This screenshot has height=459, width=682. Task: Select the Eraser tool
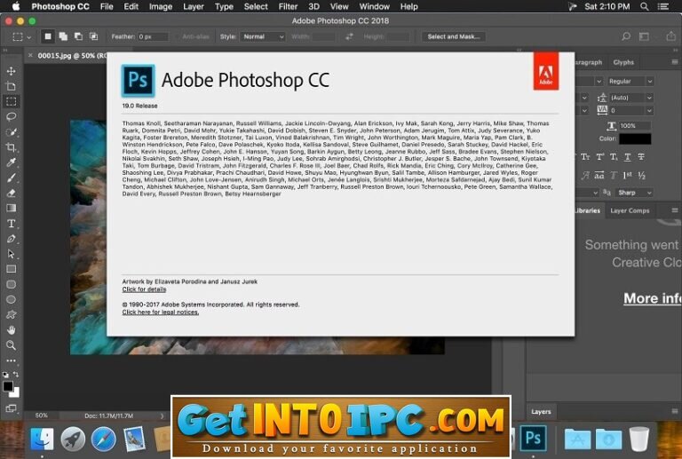click(12, 193)
